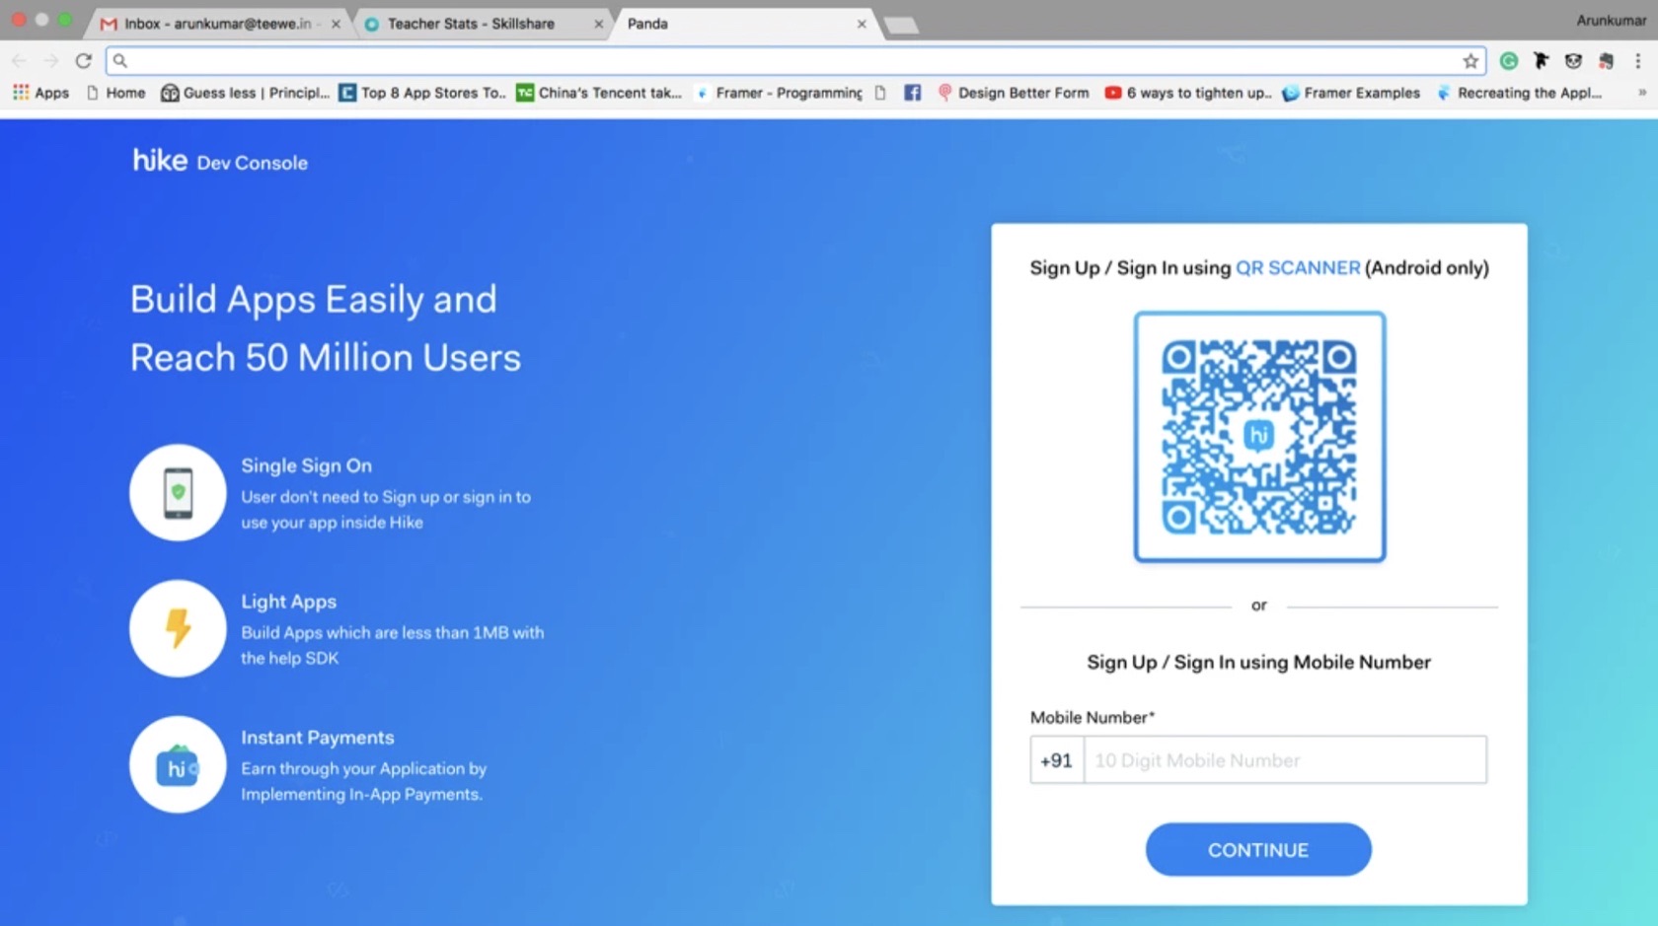The width and height of the screenshot is (1658, 926).
Task: Open the Top 8 App Stores bookmark
Action: point(422,93)
